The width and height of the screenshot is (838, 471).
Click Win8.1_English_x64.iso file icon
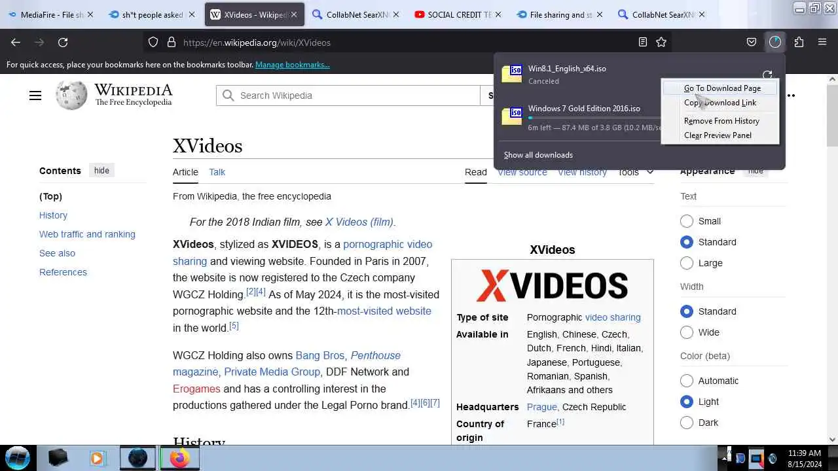pyautogui.click(x=512, y=74)
